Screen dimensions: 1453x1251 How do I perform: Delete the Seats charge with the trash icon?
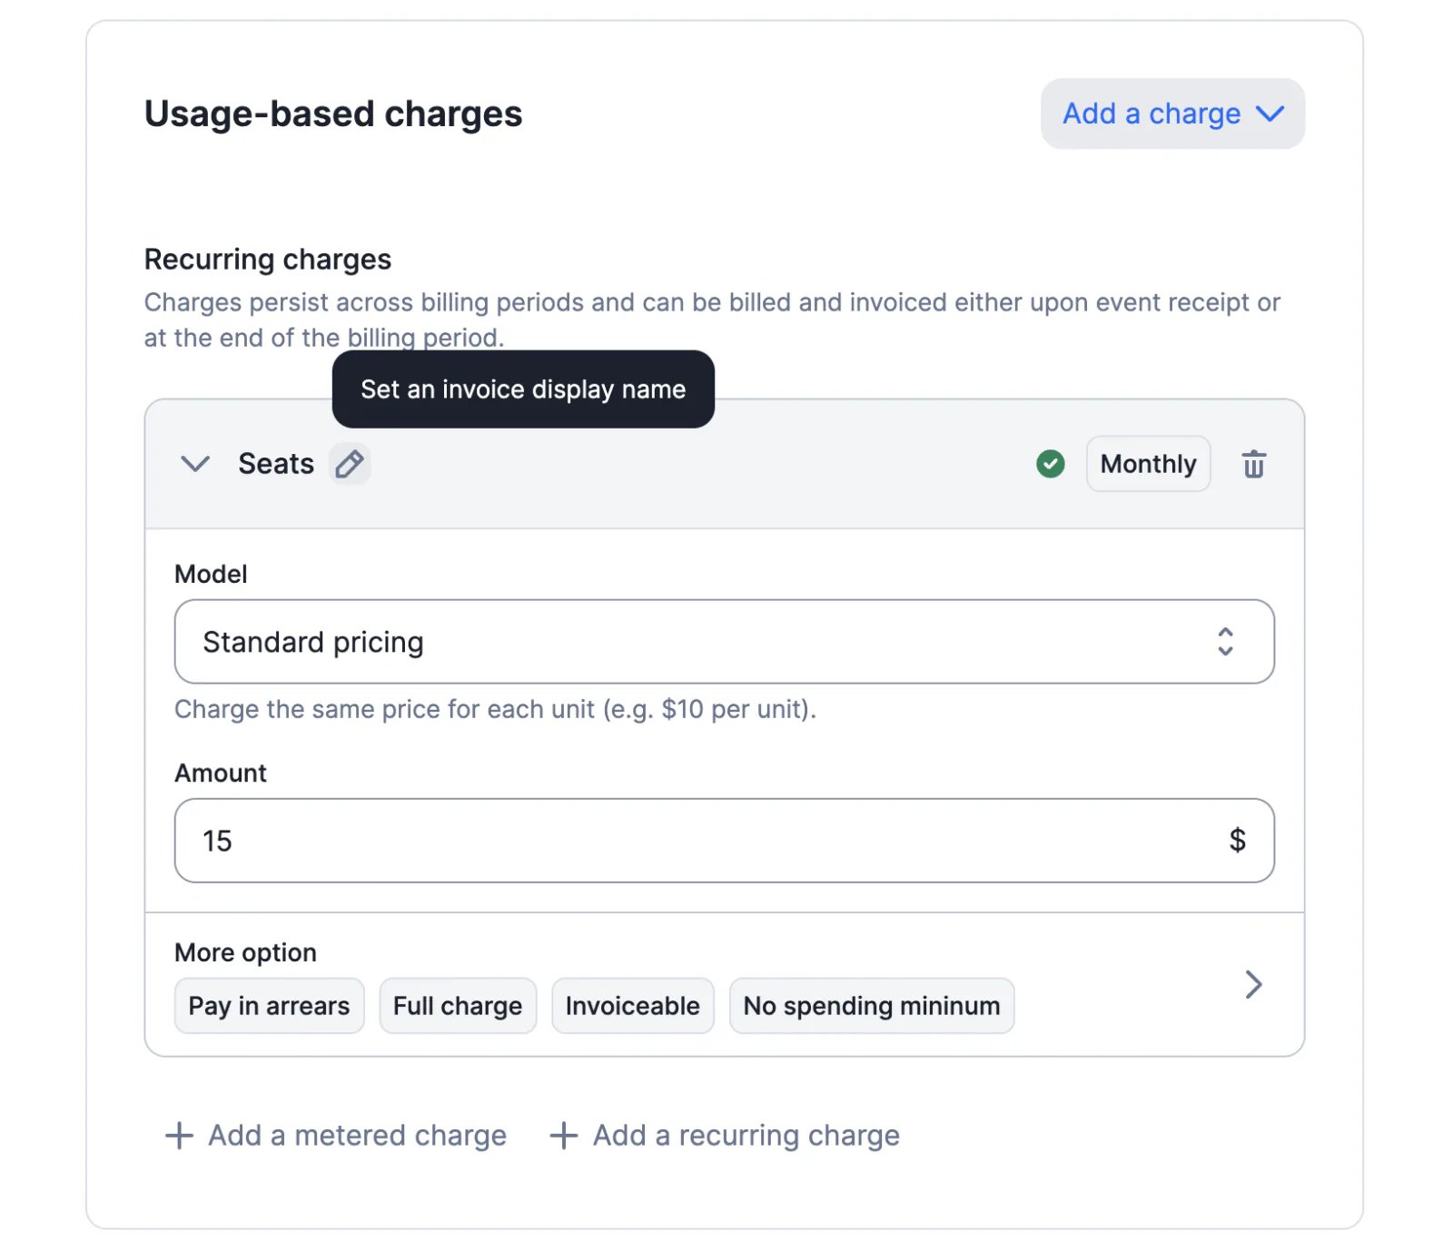point(1254,464)
